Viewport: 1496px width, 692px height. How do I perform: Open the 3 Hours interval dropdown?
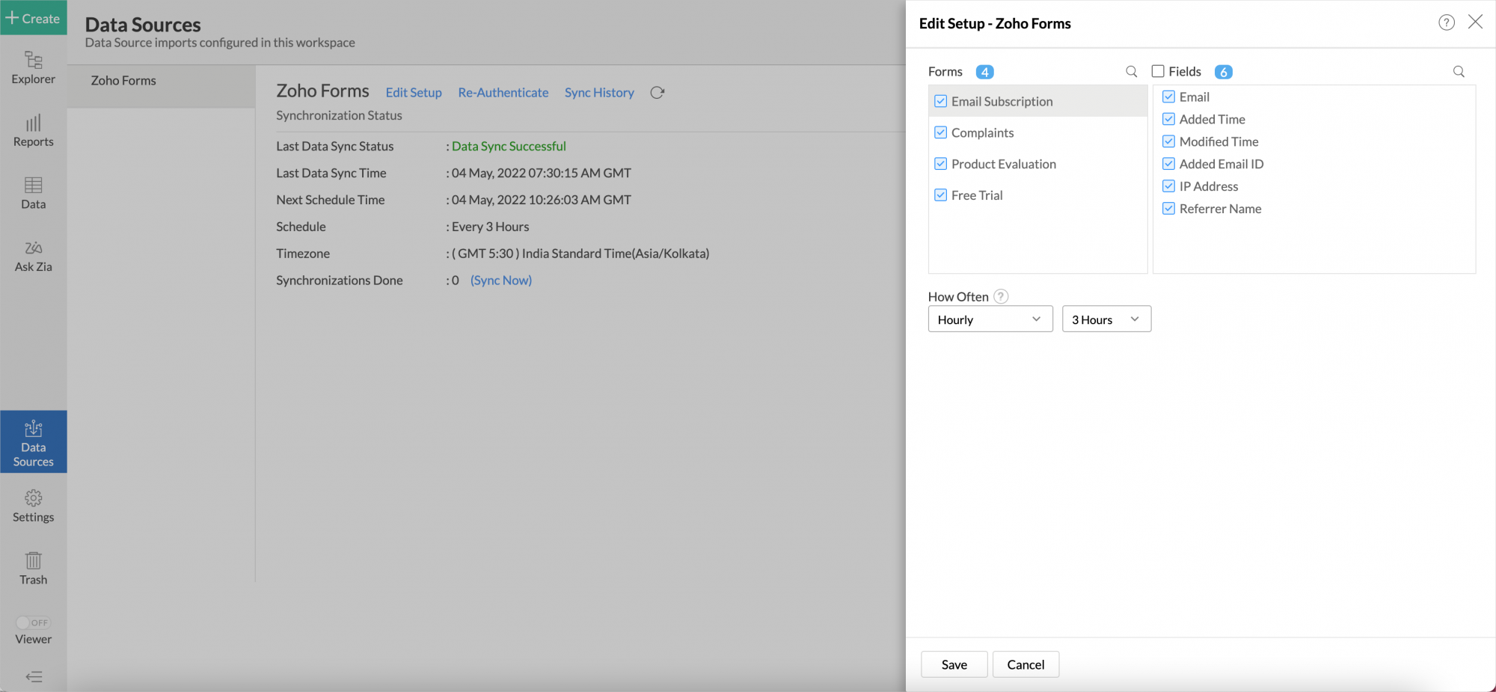click(1106, 319)
